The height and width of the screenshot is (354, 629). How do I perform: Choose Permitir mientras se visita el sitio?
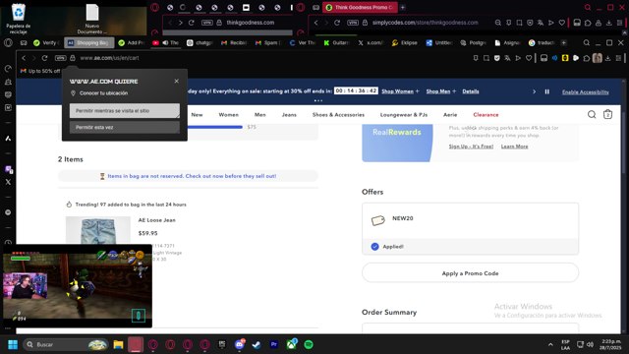click(125, 111)
